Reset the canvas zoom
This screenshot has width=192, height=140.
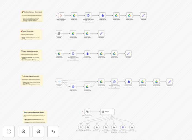[53, 131]
